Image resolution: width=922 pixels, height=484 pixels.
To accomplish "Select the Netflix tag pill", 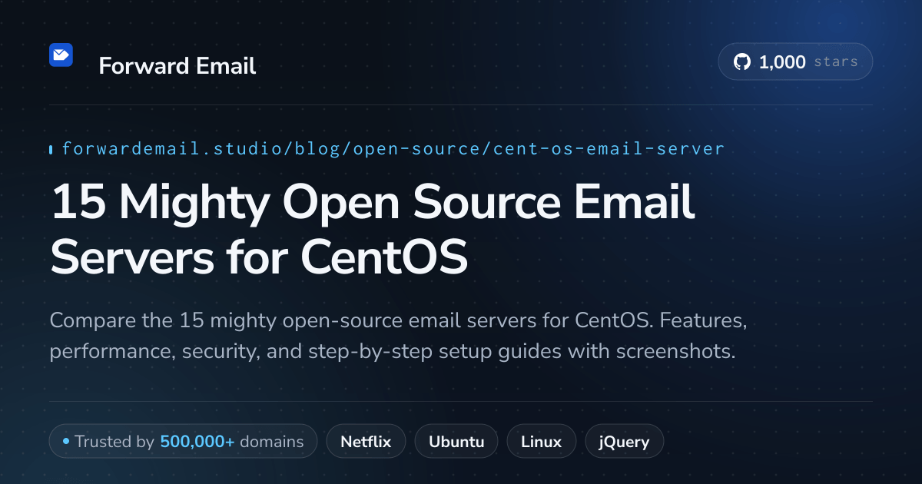I will [366, 442].
